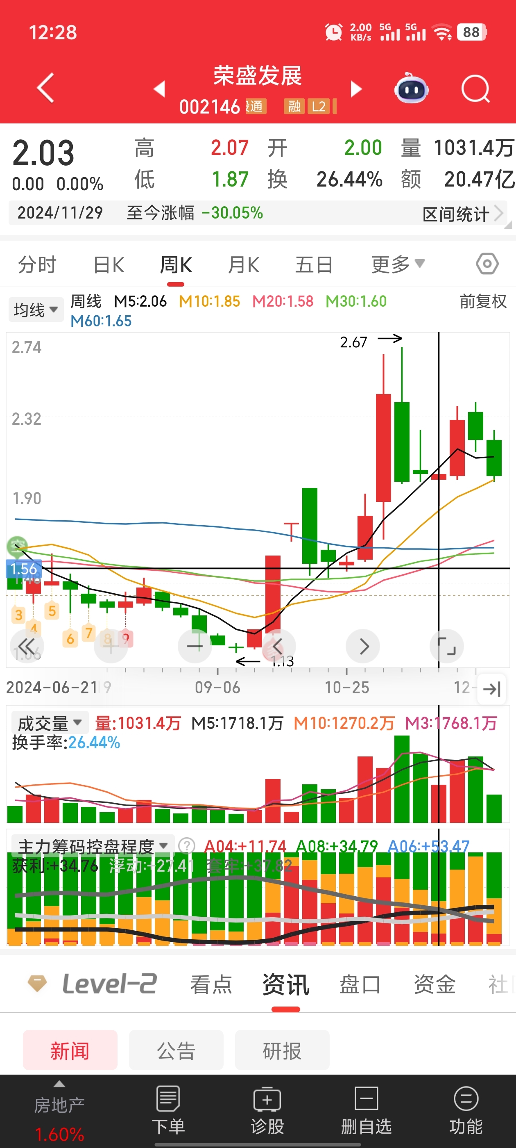
Task: Open the 更多 period dropdown
Action: point(398,264)
